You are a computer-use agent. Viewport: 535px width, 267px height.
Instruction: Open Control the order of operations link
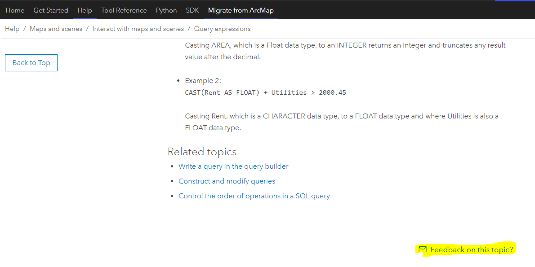pos(254,196)
